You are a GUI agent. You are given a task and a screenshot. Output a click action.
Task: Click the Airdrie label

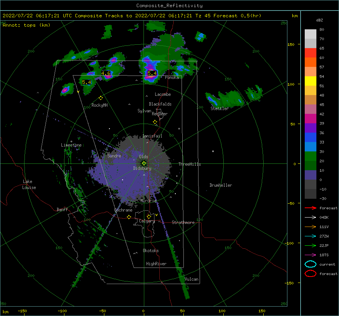(x=148, y=201)
